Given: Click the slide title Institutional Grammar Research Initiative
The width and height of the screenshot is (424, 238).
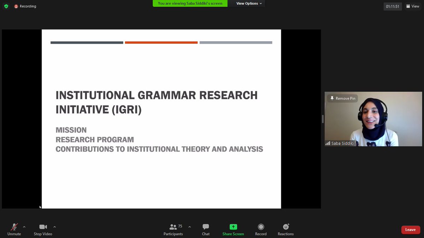Looking at the screenshot, I should coord(157,102).
